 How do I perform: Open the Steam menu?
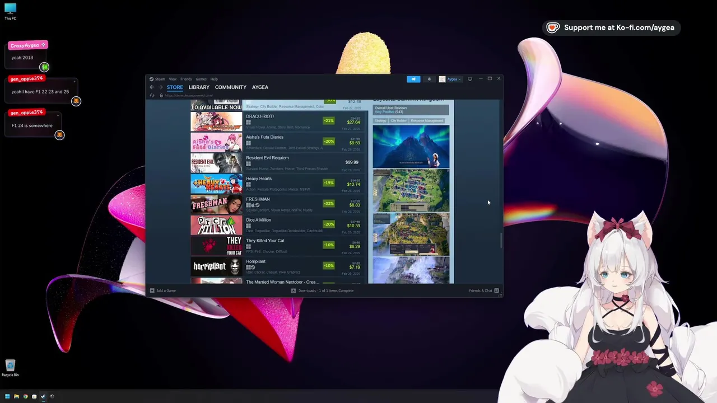tap(160, 79)
